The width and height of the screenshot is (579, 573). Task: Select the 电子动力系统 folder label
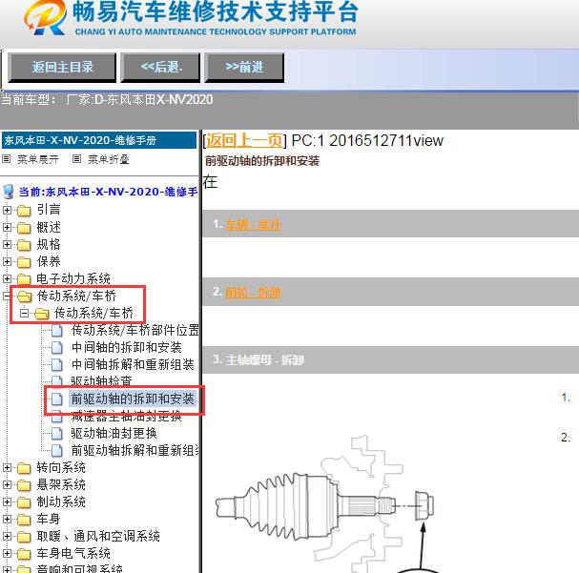[x=73, y=278]
